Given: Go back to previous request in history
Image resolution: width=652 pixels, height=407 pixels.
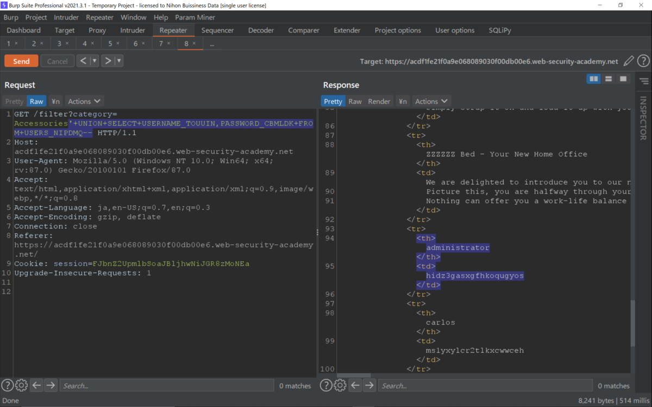Looking at the screenshot, I should click(83, 61).
